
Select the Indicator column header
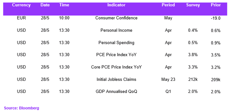coord(116,5)
